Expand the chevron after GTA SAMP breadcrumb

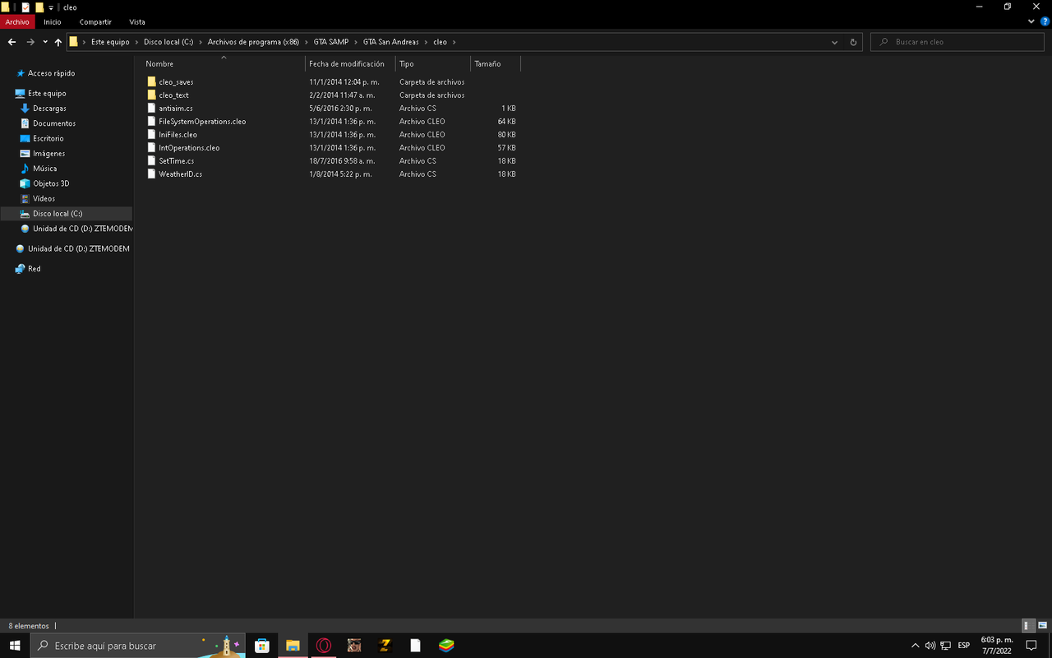[357, 42]
